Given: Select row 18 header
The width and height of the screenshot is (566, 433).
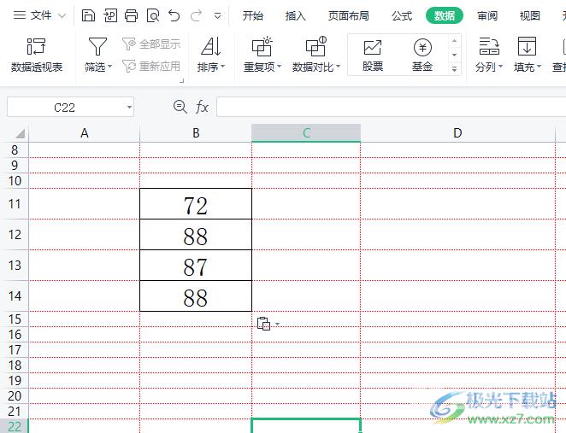Looking at the screenshot, I should pyautogui.click(x=15, y=366).
